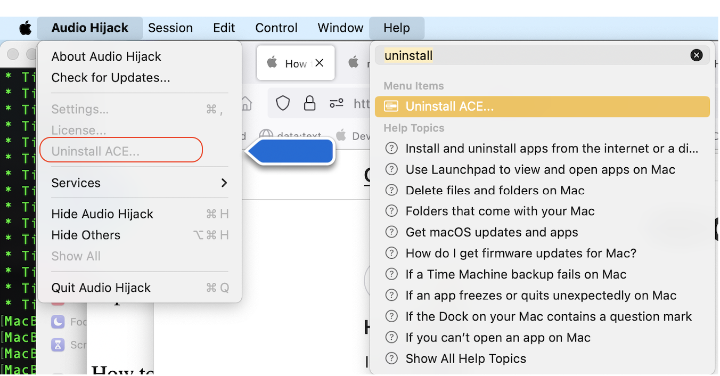The height and width of the screenshot is (376, 720).
Task: Click question mark icon beside Delete files topic
Action: 391,191
